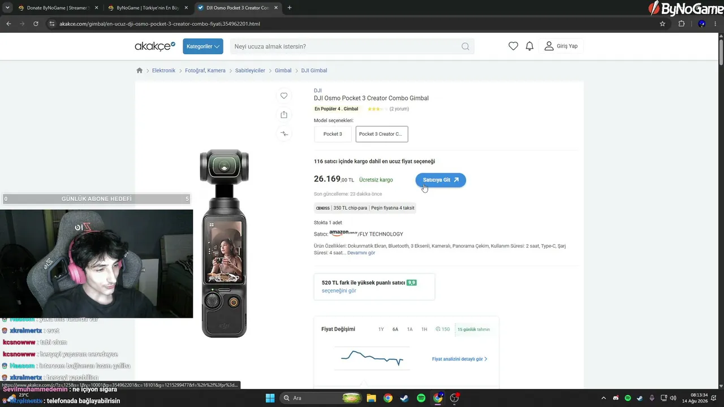Image resolution: width=724 pixels, height=407 pixels.
Task: Click the axess 350 TL chip-para offer
Action: tap(365, 208)
